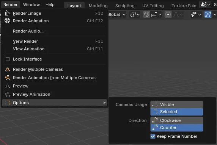The width and height of the screenshot is (217, 145).
Task: Toggle the Keep Frame Number checkbox
Action: coord(153,136)
